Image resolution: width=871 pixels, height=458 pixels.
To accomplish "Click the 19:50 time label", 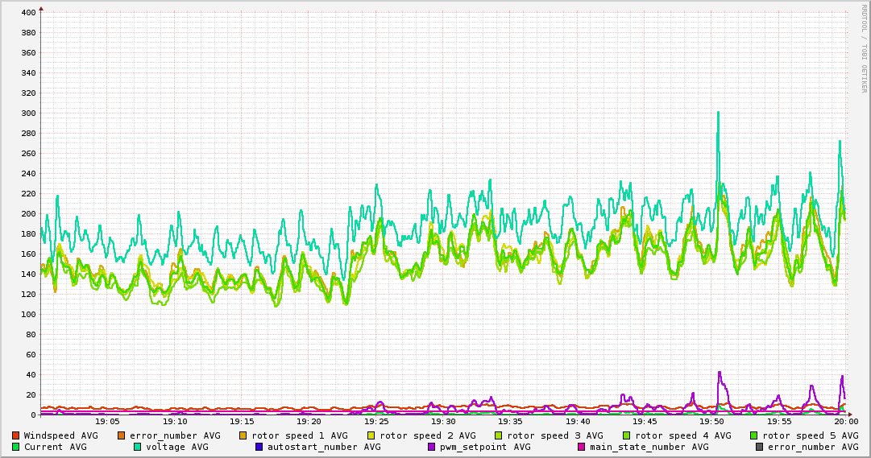I will 712,422.
